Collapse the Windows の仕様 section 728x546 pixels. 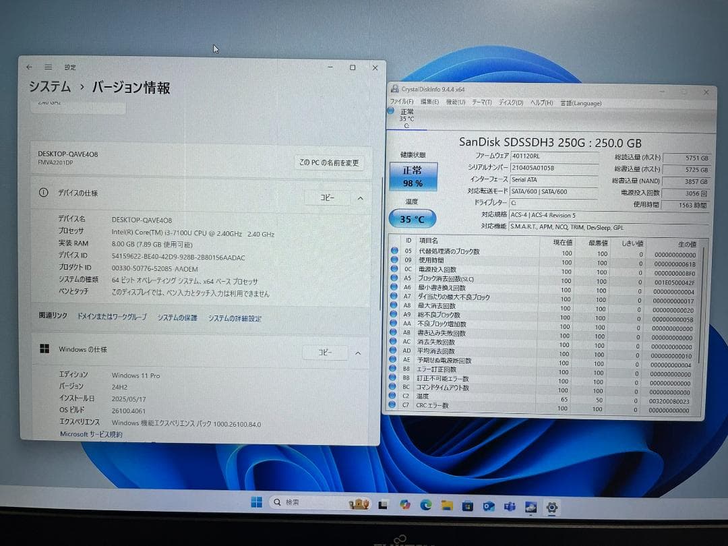coord(358,353)
